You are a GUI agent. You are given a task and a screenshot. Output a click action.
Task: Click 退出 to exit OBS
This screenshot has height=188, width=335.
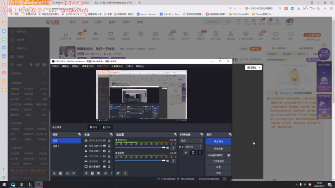[218, 173]
